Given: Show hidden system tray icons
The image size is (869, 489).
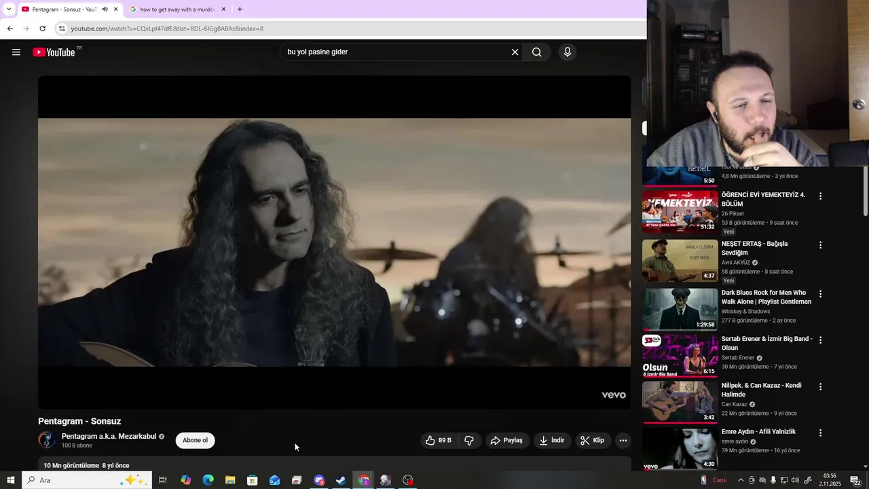Looking at the screenshot, I should coord(740,480).
